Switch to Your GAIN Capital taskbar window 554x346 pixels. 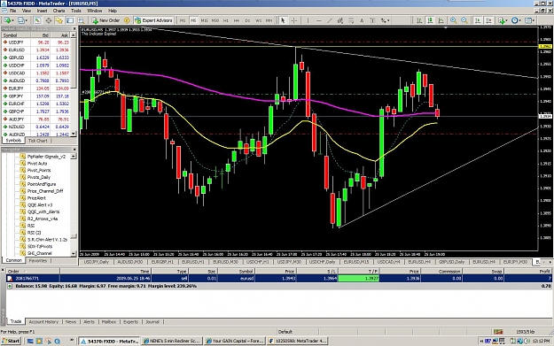235,341
